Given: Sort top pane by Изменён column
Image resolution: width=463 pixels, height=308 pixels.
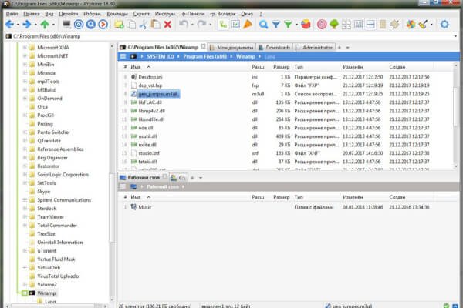Looking at the screenshot, I should [353, 67].
